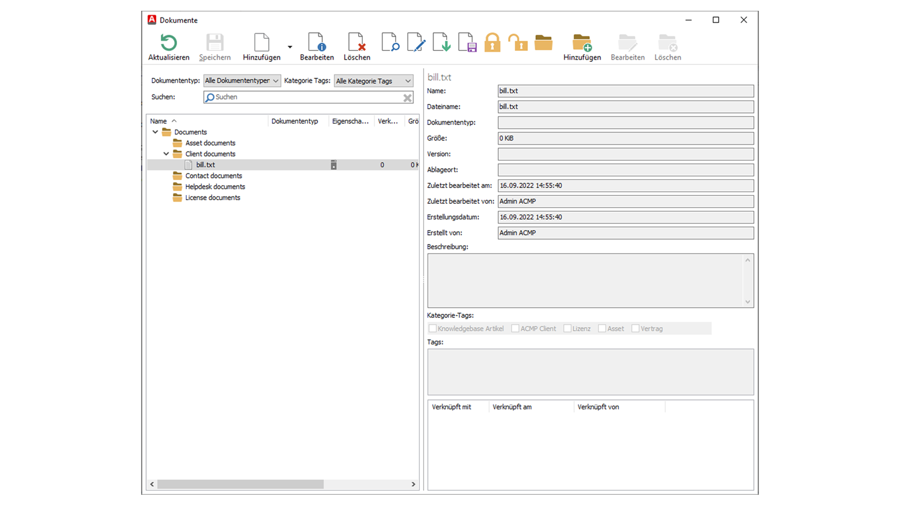
Task: Clear the search field with X icon
Action: 407,97
